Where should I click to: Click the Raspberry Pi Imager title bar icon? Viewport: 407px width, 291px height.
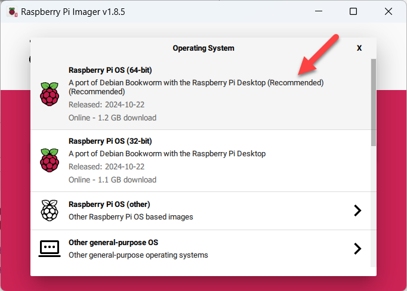12,12
